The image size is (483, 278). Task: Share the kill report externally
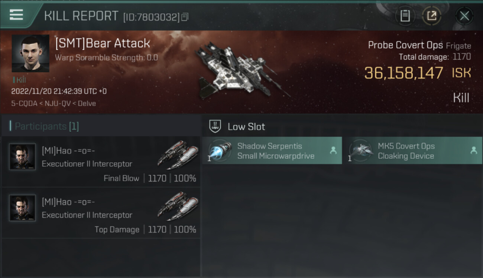coord(432,16)
